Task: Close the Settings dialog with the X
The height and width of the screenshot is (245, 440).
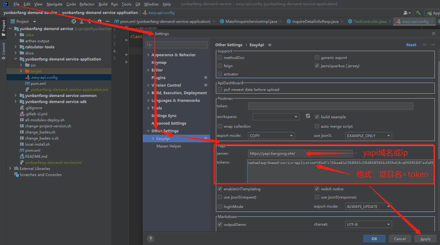Action: coord(433,33)
